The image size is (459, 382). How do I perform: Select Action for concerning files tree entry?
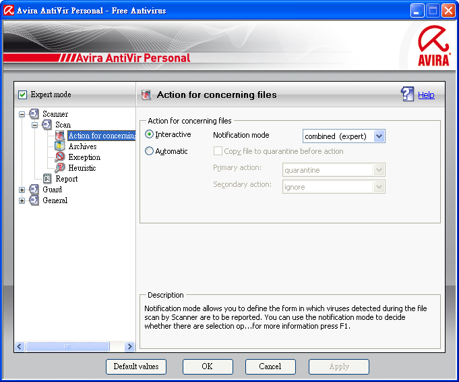tap(102, 136)
